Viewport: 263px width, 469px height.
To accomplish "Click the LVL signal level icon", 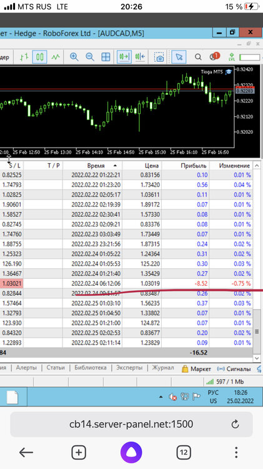I will tap(231, 56).
